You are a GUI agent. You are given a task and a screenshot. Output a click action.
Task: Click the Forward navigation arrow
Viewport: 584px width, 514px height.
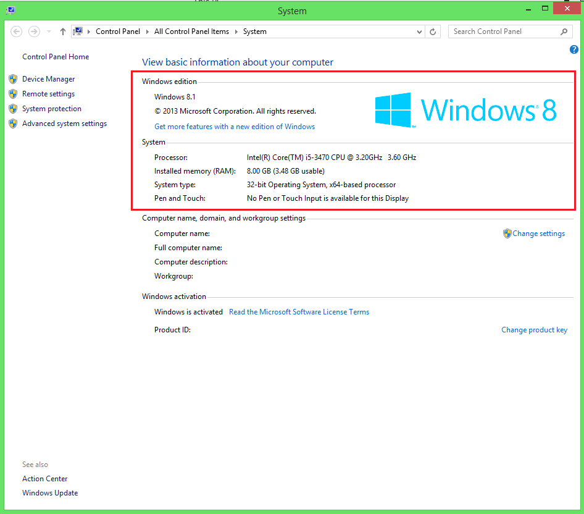pyautogui.click(x=34, y=32)
